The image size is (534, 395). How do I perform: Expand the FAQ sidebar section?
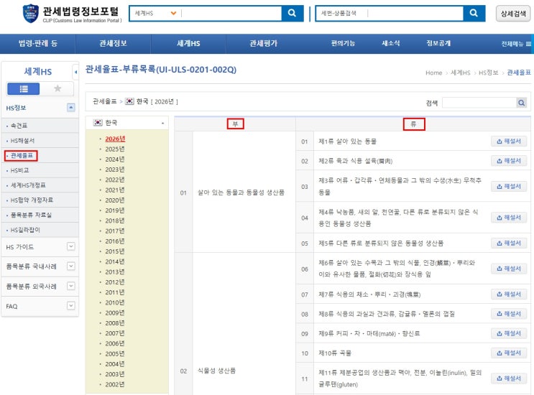click(71, 305)
